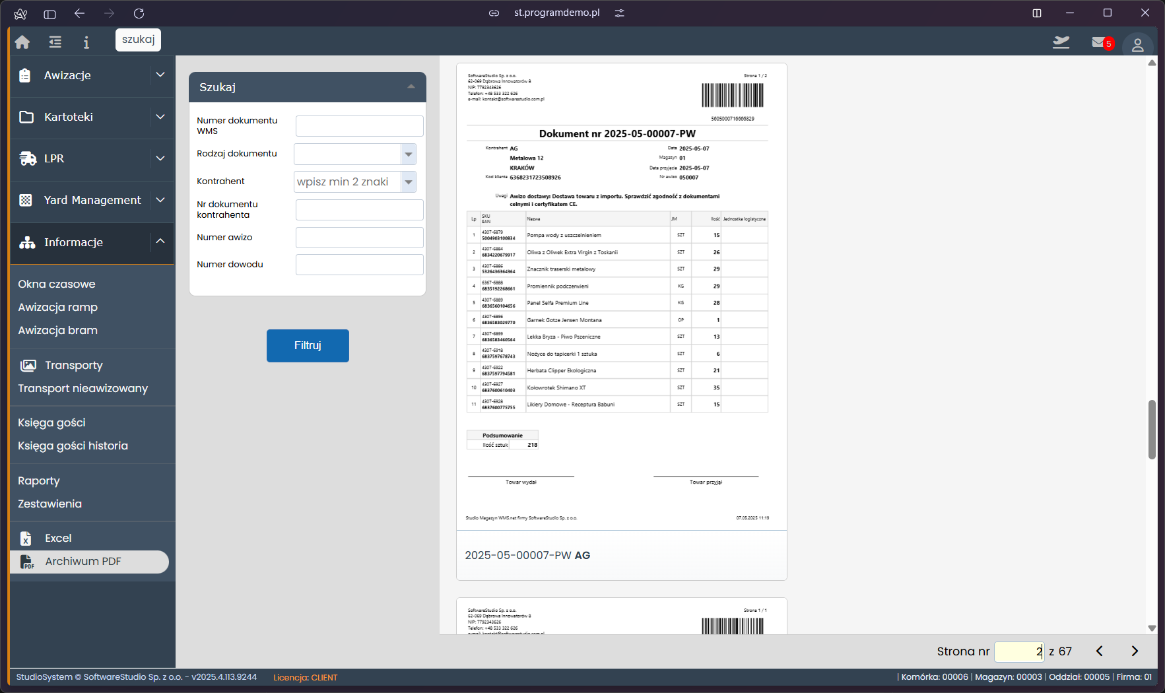Open the Rodzaj dokumentu dropdown
1165x693 pixels.
coord(409,154)
